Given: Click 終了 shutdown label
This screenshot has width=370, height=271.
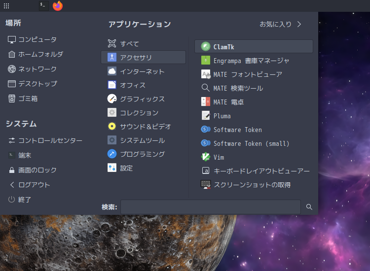Looking at the screenshot, I should 25,200.
